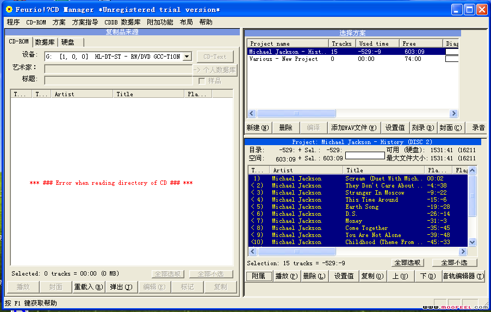This screenshot has width=491, height=312.
Task: Select track 2 They Don't Care About row
Action: coord(358,185)
